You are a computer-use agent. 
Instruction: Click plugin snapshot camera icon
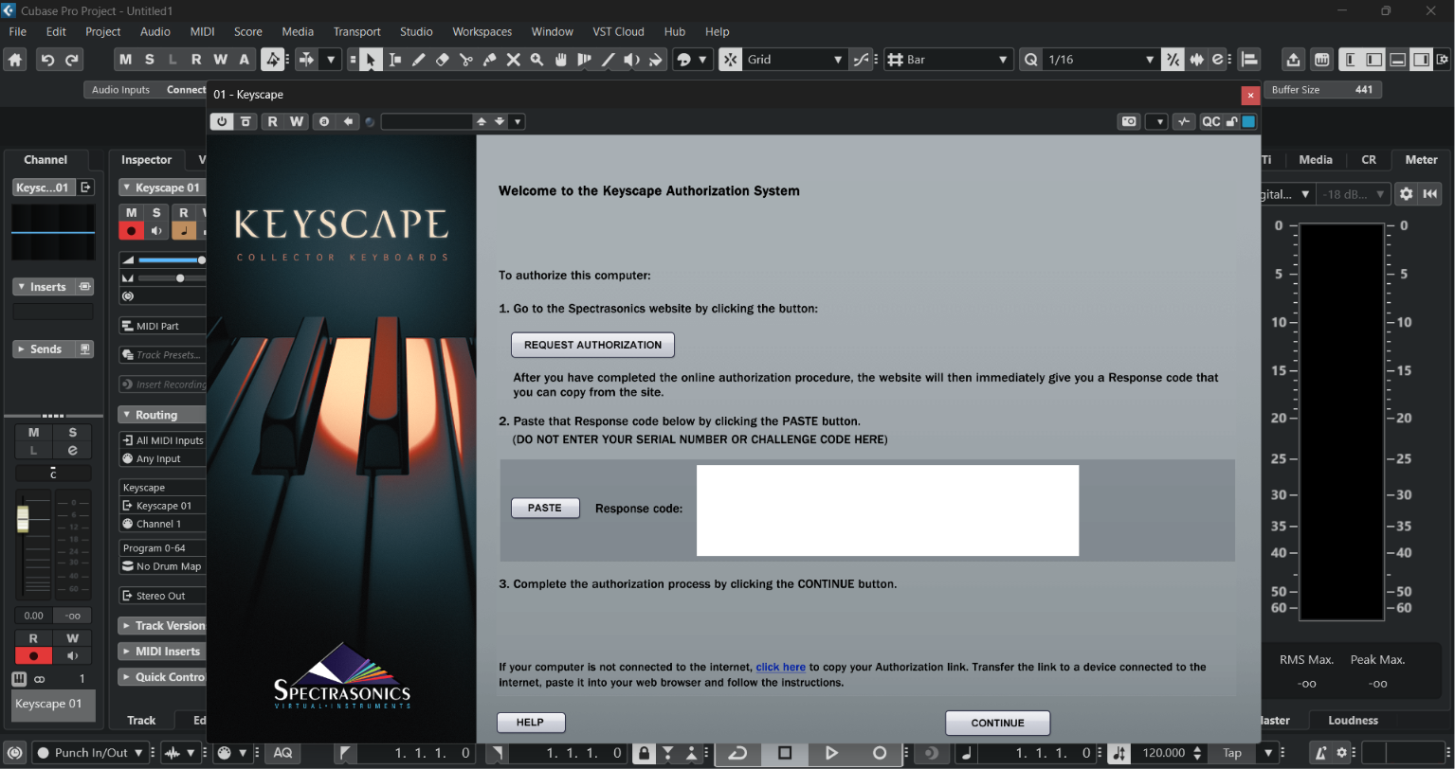(x=1129, y=121)
